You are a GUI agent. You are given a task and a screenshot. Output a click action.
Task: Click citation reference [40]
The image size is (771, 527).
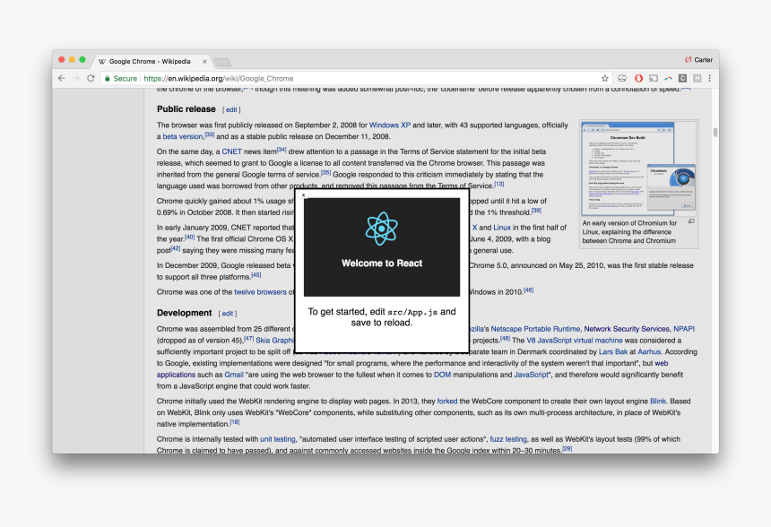(x=190, y=237)
